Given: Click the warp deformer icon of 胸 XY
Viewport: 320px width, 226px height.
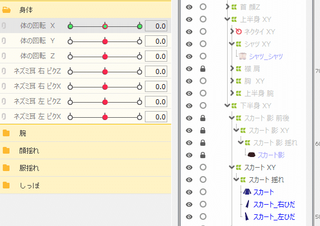Looking at the screenshot, I should [238, 81].
